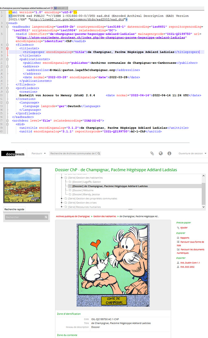Click the treeview scroll down arrow
This screenshot has width=208, height=338.
[x=203, y=207]
